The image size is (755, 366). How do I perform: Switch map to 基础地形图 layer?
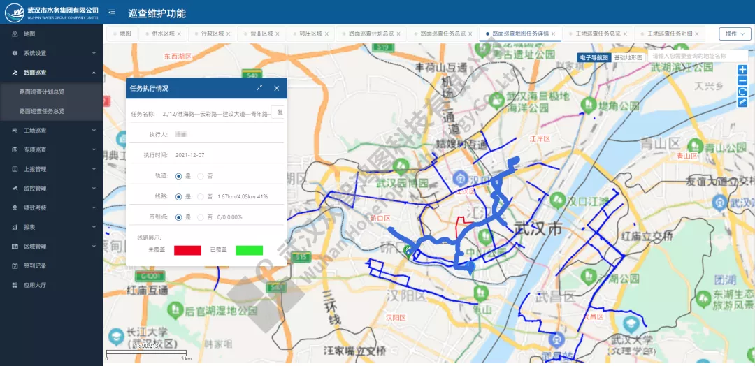point(628,57)
